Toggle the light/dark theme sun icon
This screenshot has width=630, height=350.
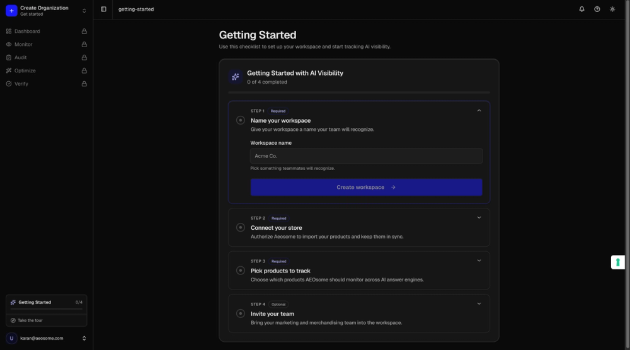612,9
